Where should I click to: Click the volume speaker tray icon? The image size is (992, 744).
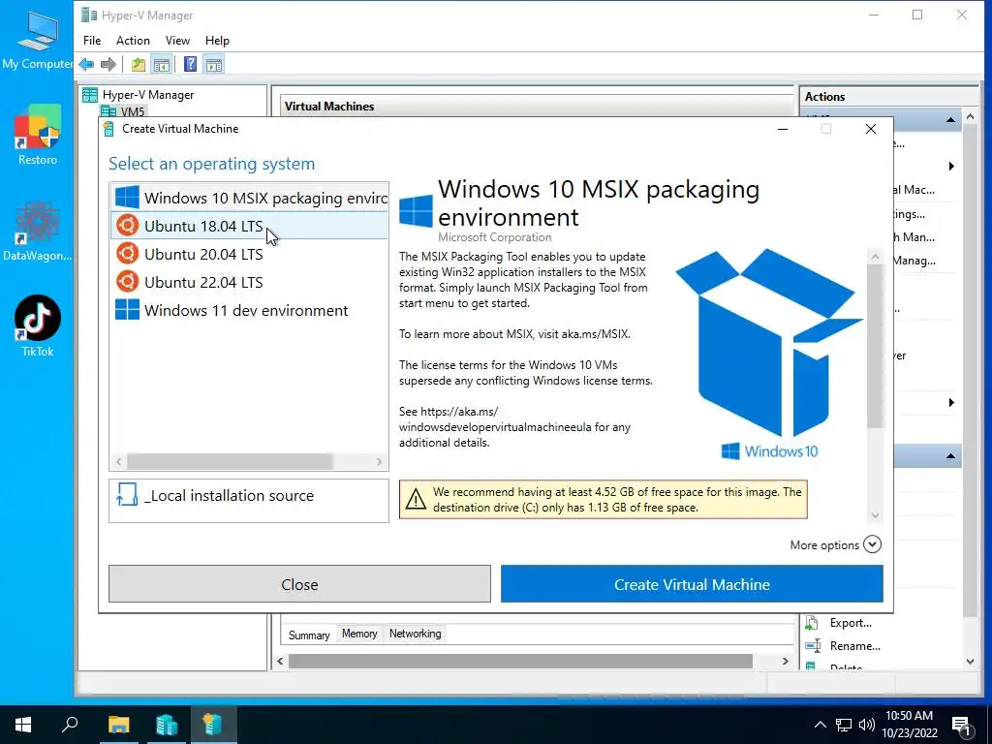click(x=867, y=725)
